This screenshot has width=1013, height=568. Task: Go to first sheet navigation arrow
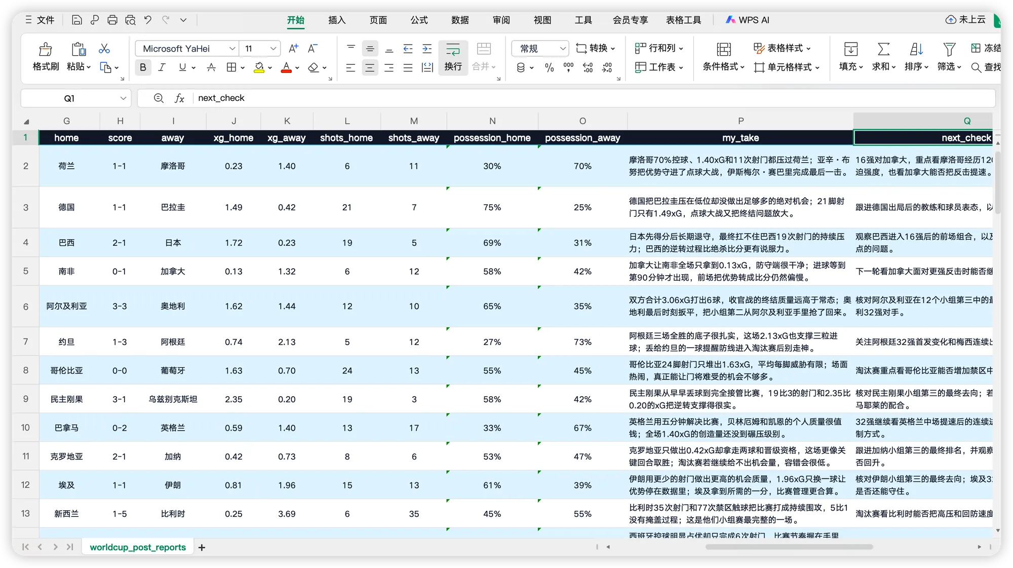pos(25,547)
